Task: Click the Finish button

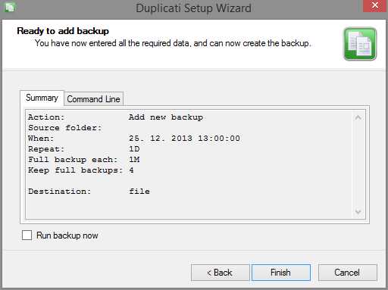Action: [281, 273]
